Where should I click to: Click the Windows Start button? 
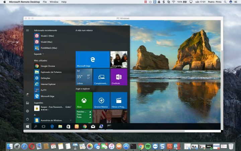pos(27,127)
